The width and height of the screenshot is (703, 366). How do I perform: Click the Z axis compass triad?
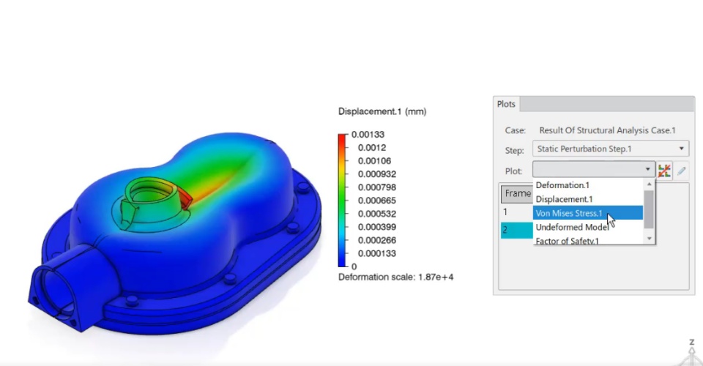click(x=691, y=354)
